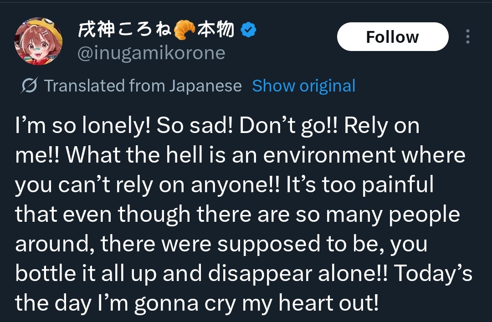
Task: Open the three-dot more options menu
Action: (467, 37)
